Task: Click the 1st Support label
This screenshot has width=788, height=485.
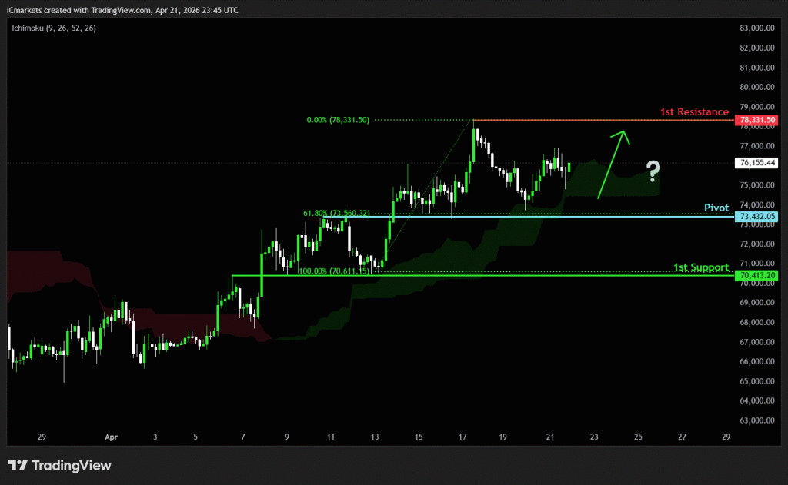Action: pos(700,267)
